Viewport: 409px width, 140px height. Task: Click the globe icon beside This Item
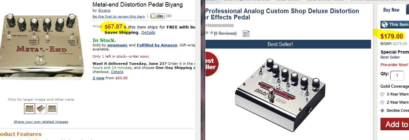(385, 24)
